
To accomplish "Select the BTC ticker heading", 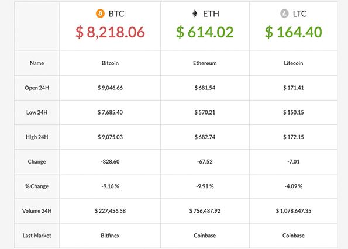I will click(116, 14).
